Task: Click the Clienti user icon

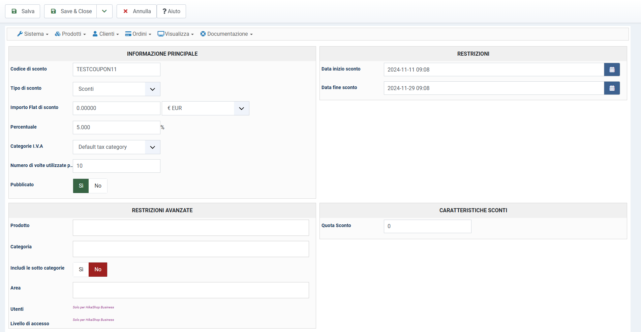Action: 95,34
